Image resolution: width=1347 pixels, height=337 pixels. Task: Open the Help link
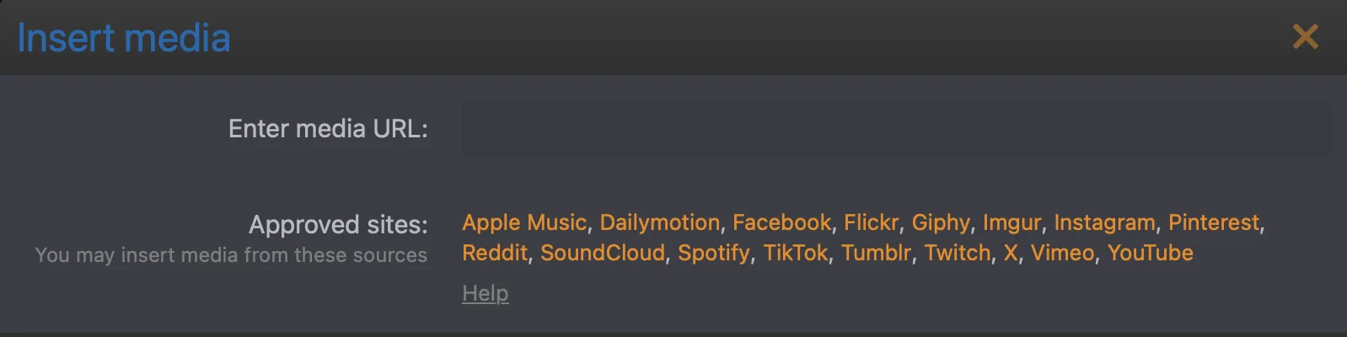tap(485, 293)
